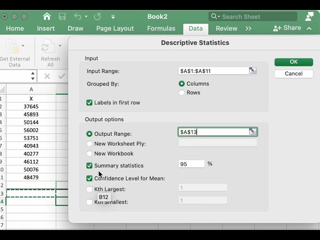The width and height of the screenshot is (320, 240).
Task: Click the Undo arrow icon
Action: (78, 16)
